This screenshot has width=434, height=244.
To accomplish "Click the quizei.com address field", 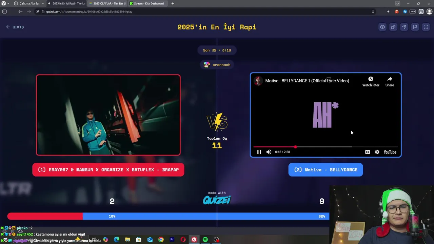I will coord(203,12).
